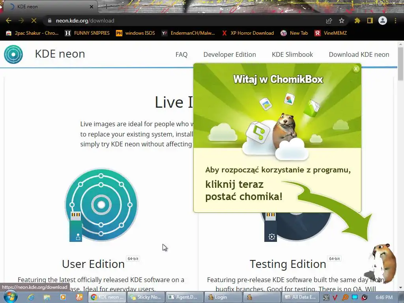The width and height of the screenshot is (404, 303).
Task: Click the browser back arrow
Action: click(9, 21)
